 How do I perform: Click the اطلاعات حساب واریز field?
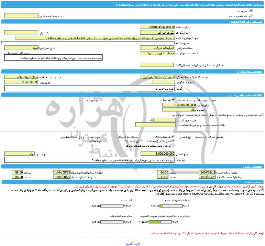156,125
